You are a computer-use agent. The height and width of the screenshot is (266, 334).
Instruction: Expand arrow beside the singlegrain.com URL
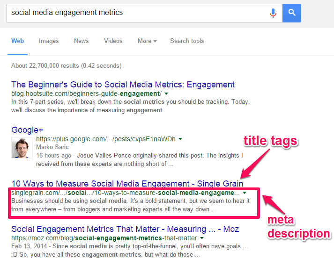coord(244,193)
